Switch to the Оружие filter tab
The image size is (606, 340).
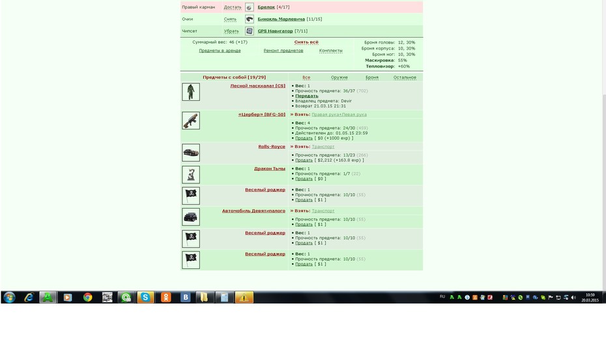tap(339, 77)
